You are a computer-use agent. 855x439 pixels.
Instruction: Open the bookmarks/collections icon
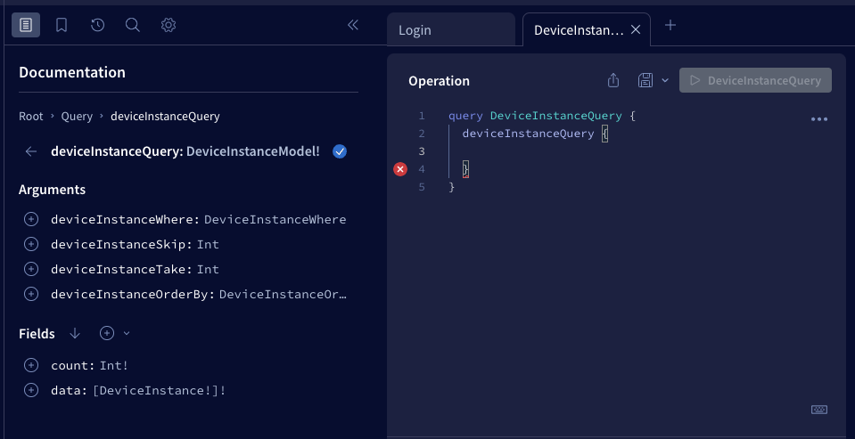click(x=62, y=25)
